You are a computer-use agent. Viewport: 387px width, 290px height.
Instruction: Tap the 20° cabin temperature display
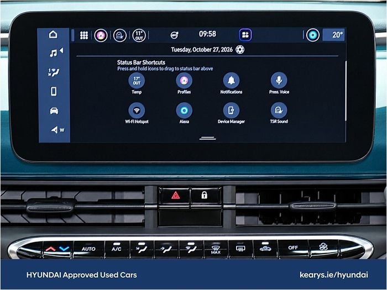pos(334,35)
